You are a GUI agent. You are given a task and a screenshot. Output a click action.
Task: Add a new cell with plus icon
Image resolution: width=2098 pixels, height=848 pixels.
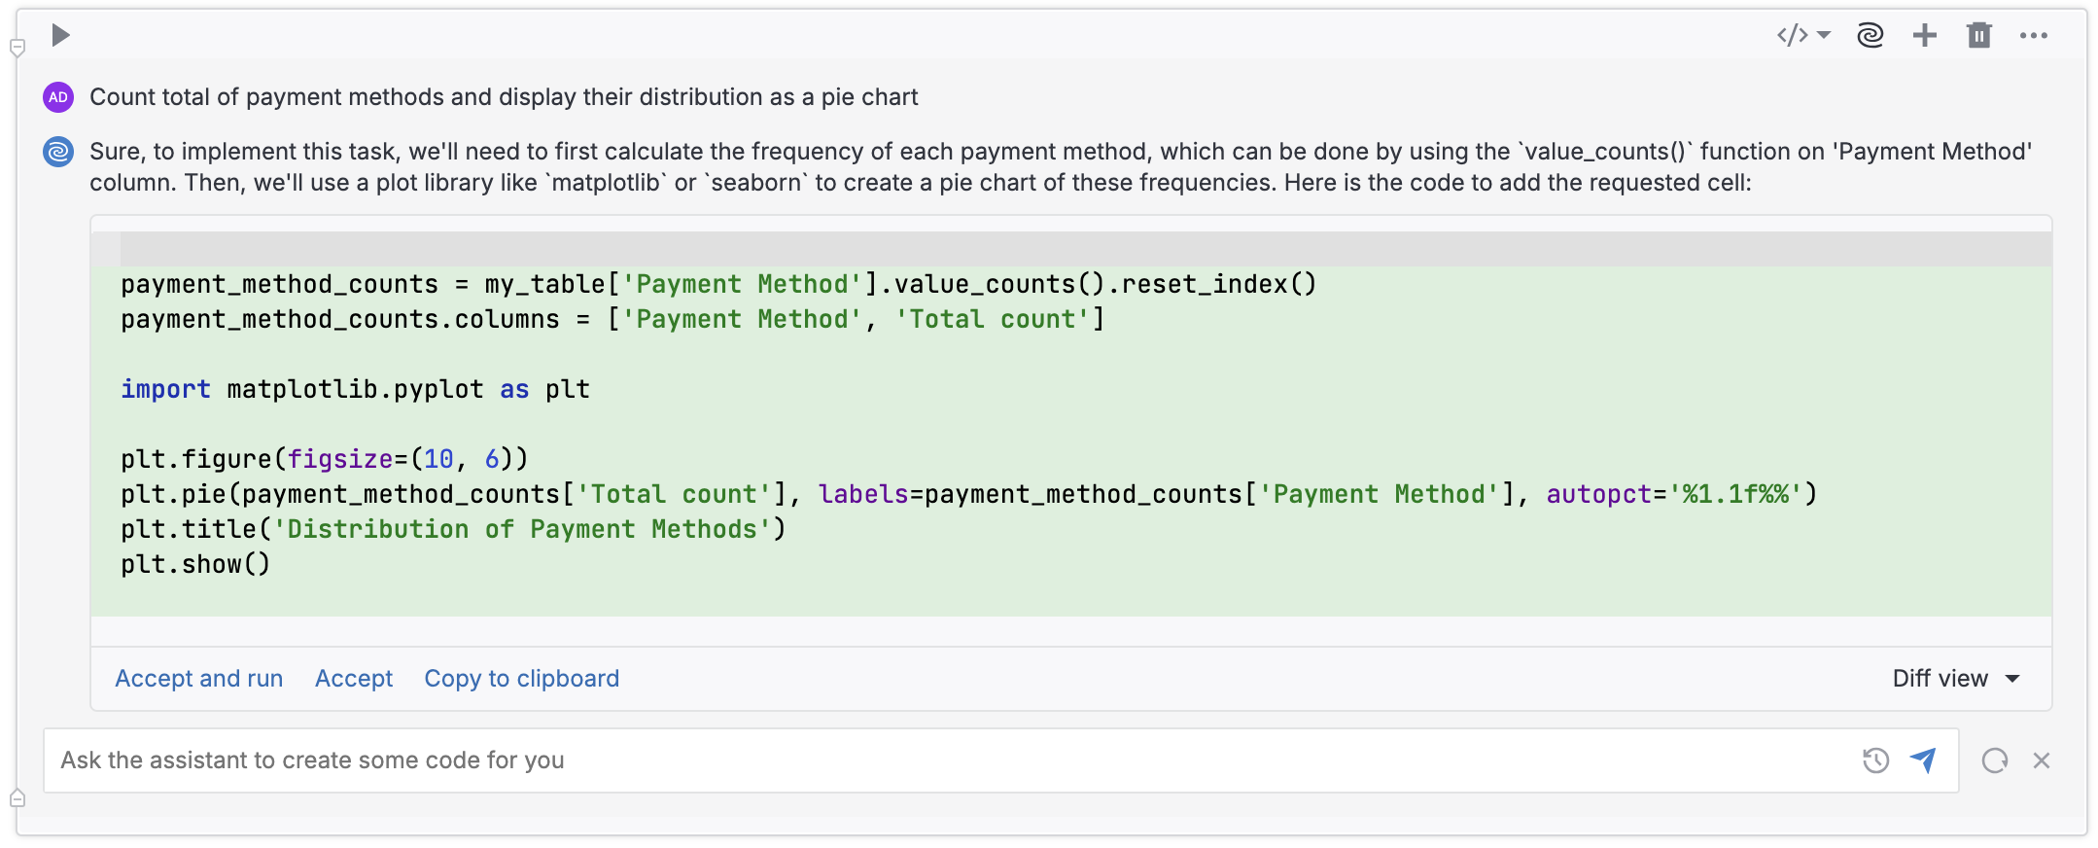(1924, 36)
